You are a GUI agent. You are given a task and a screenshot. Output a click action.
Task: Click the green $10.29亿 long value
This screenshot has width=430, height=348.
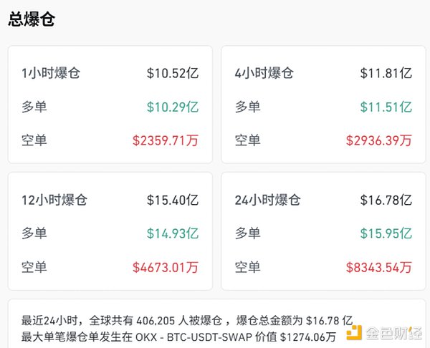point(173,107)
